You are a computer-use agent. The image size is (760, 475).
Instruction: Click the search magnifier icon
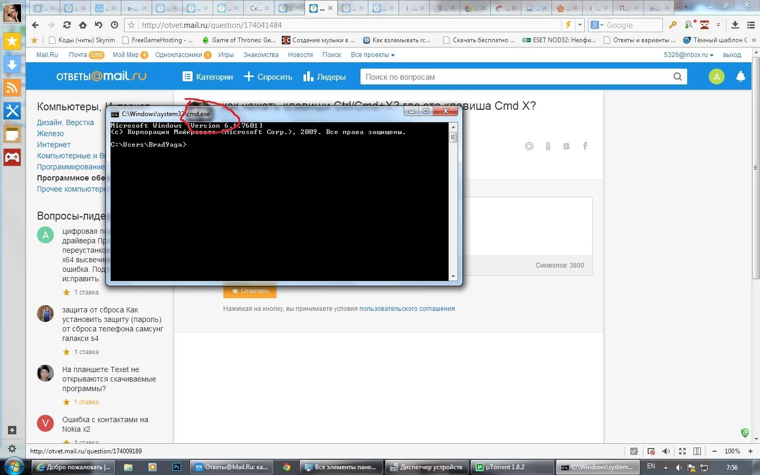coord(678,77)
